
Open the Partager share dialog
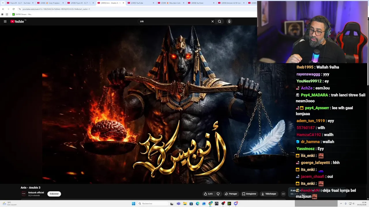(231, 194)
